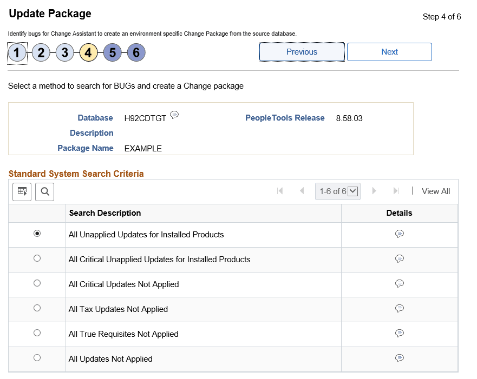Go to the last page of results
Viewport: 477px width, 379px height.
pyautogui.click(x=396, y=191)
